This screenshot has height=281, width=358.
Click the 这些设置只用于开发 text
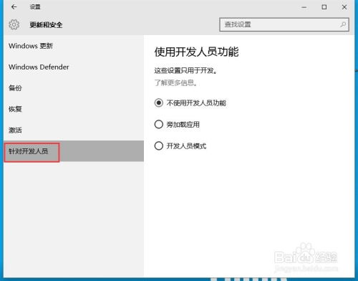tap(185, 71)
